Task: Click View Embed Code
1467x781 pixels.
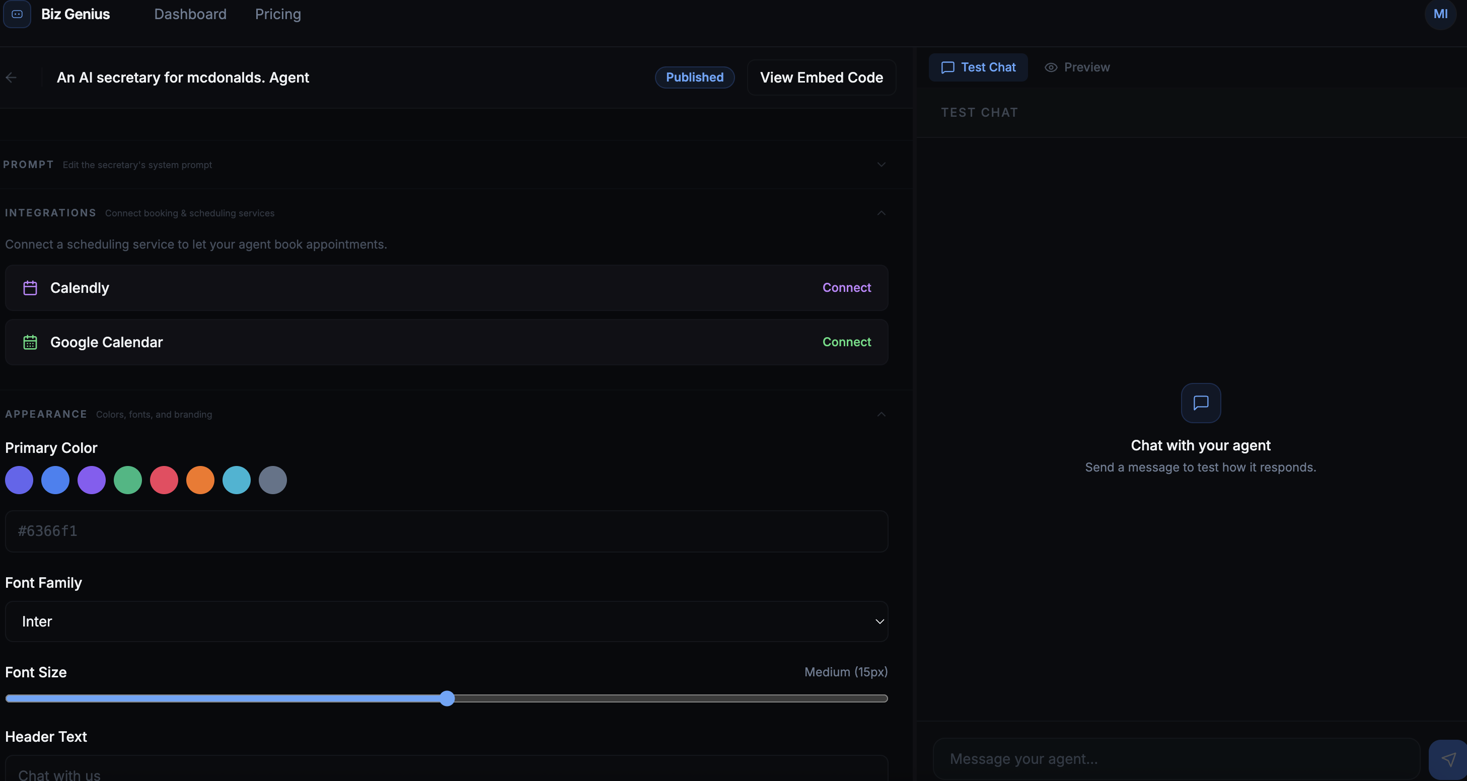Action: point(821,77)
